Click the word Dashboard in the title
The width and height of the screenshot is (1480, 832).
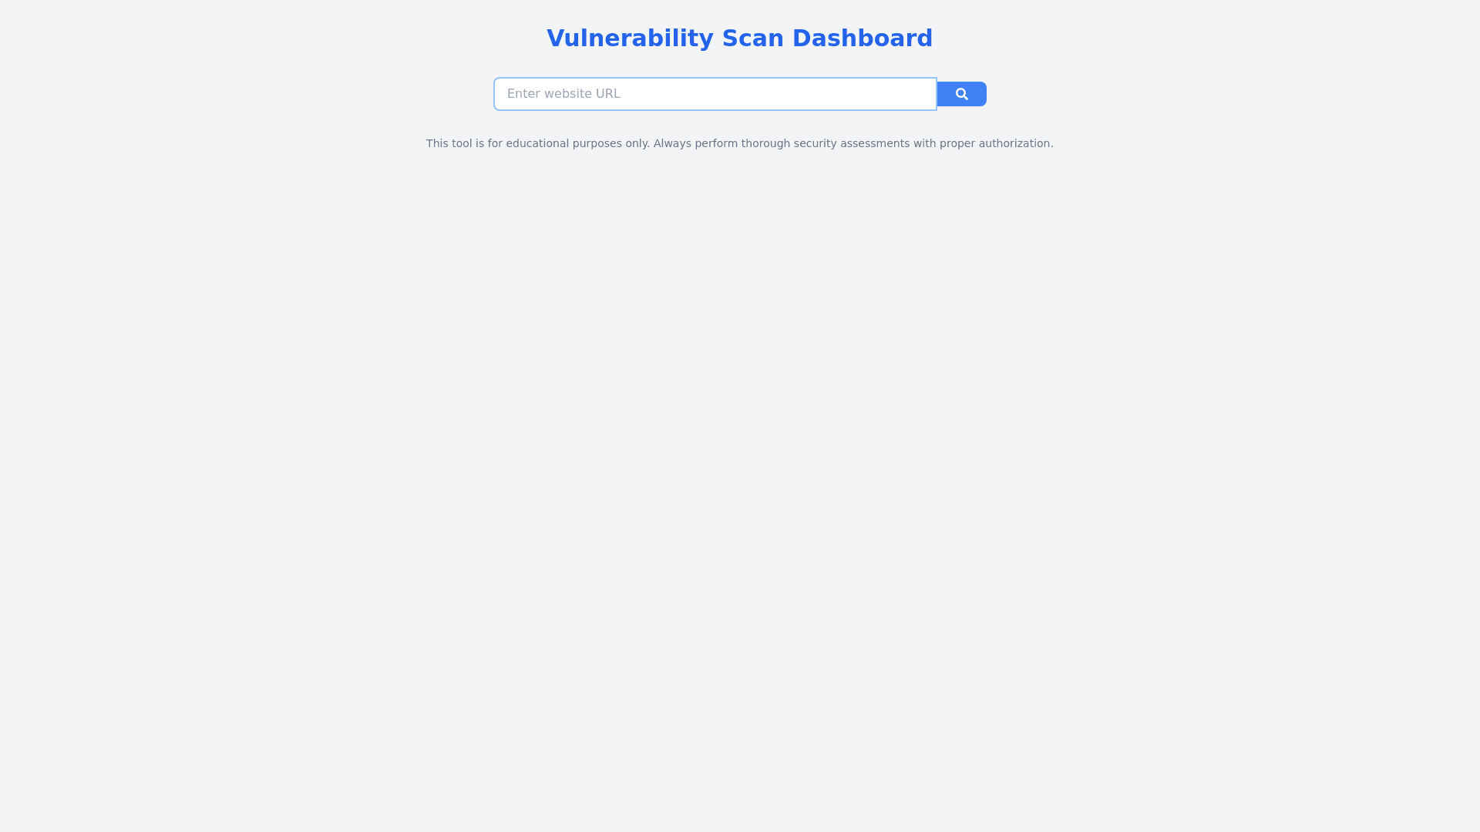[863, 39]
